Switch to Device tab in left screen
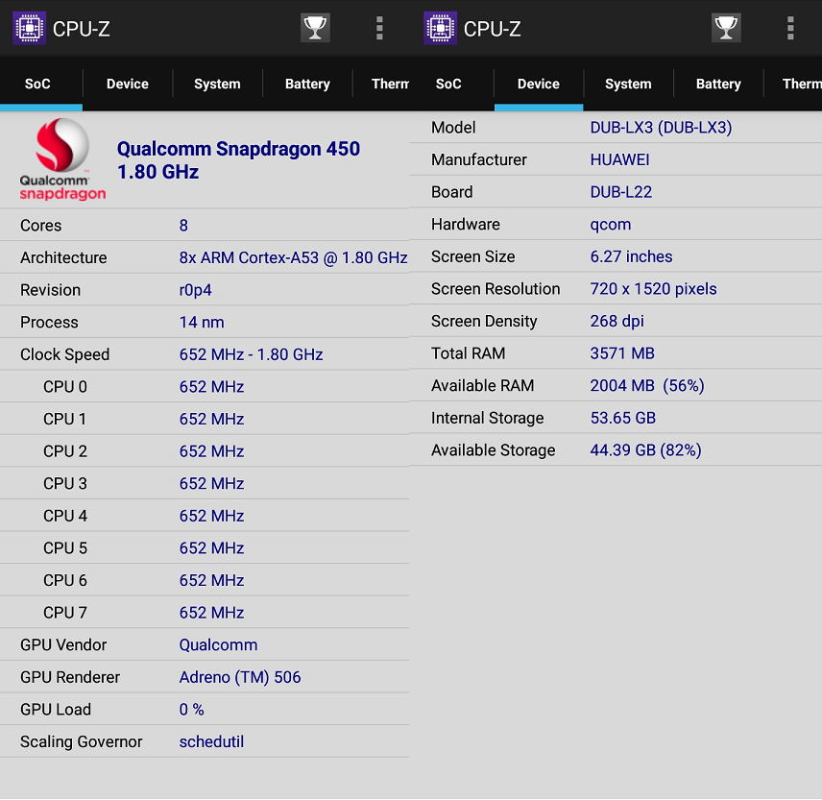This screenshot has height=800, width=822. point(127,84)
